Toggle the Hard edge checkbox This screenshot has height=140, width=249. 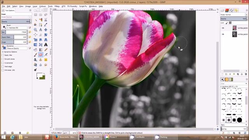3,66
